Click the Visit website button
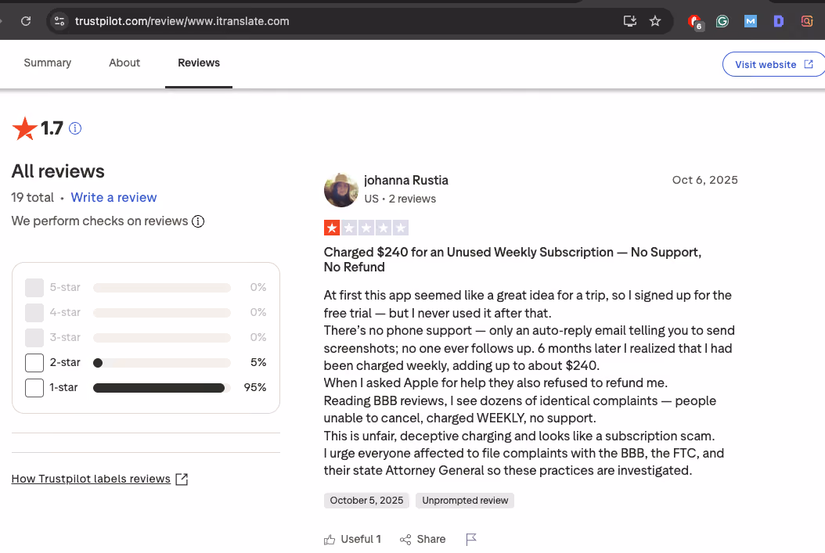The width and height of the screenshot is (825, 553). [x=773, y=64]
